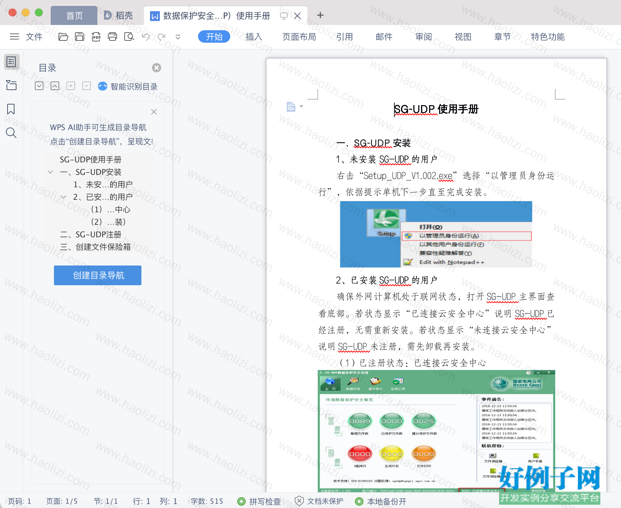Open print preview icon
Screen dimensions: 621x508
[129, 36]
